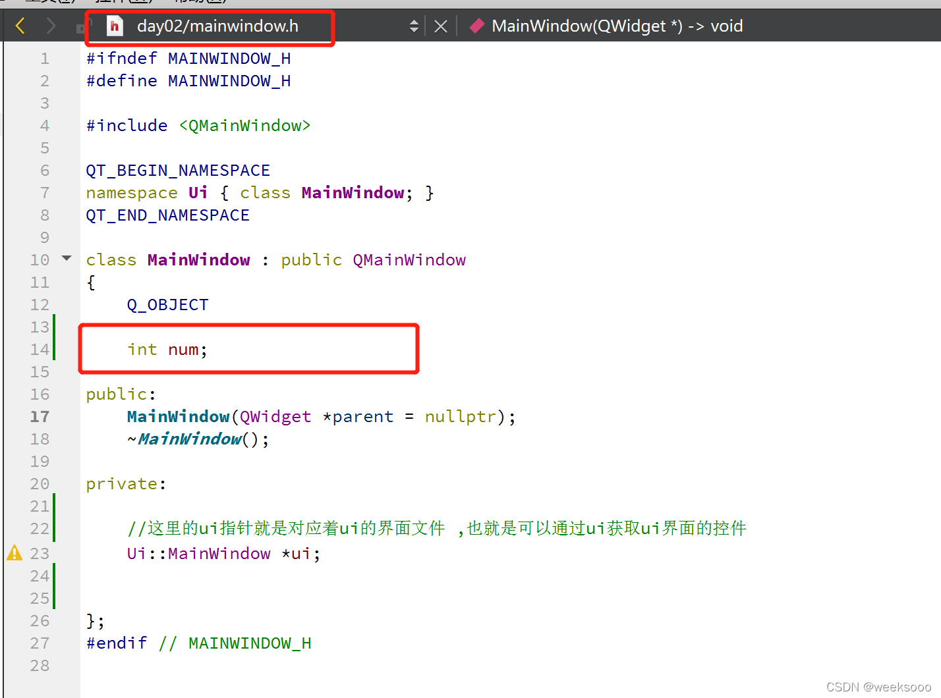Screen dimensions: 941x698
Task: Click the ~MainWindow() destructor declaration
Action: [x=198, y=439]
